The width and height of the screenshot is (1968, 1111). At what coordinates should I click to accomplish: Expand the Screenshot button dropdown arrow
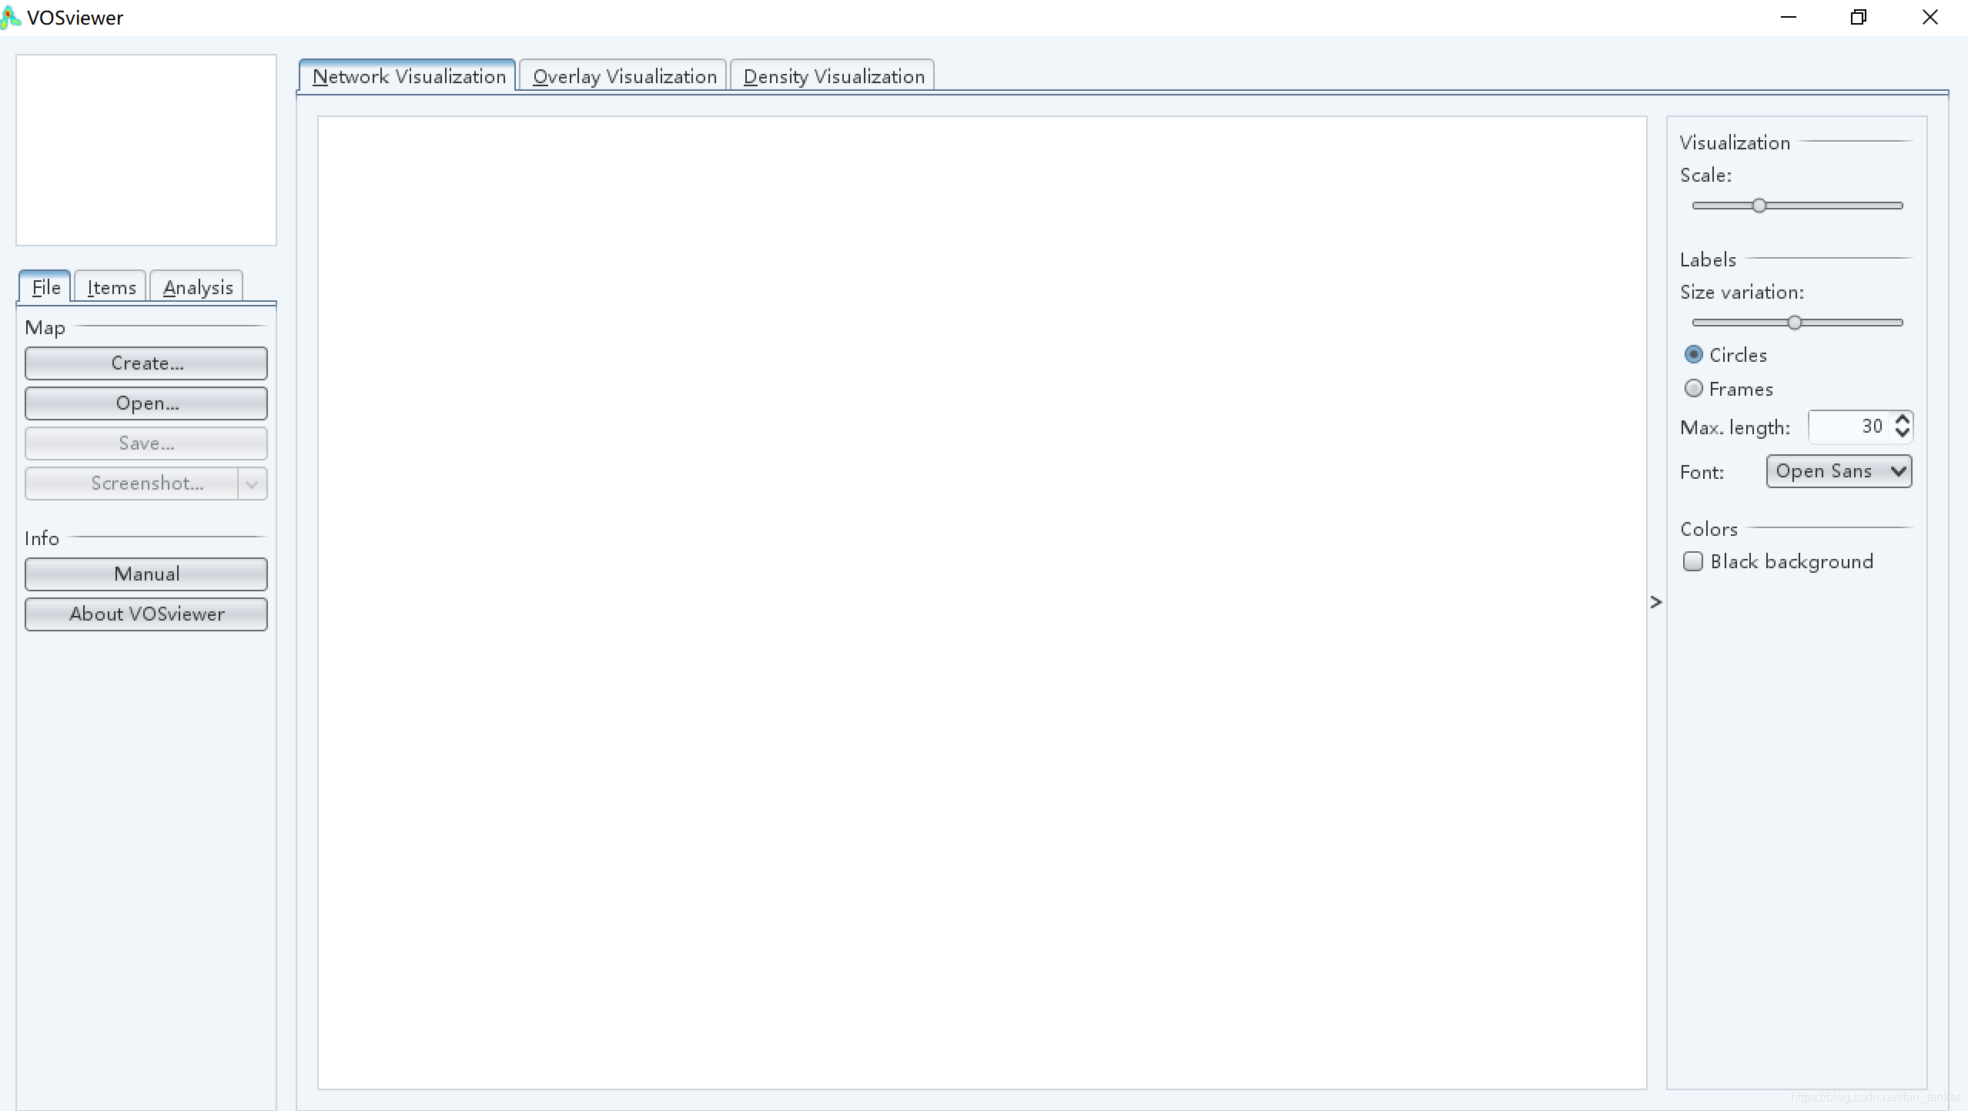tap(252, 484)
